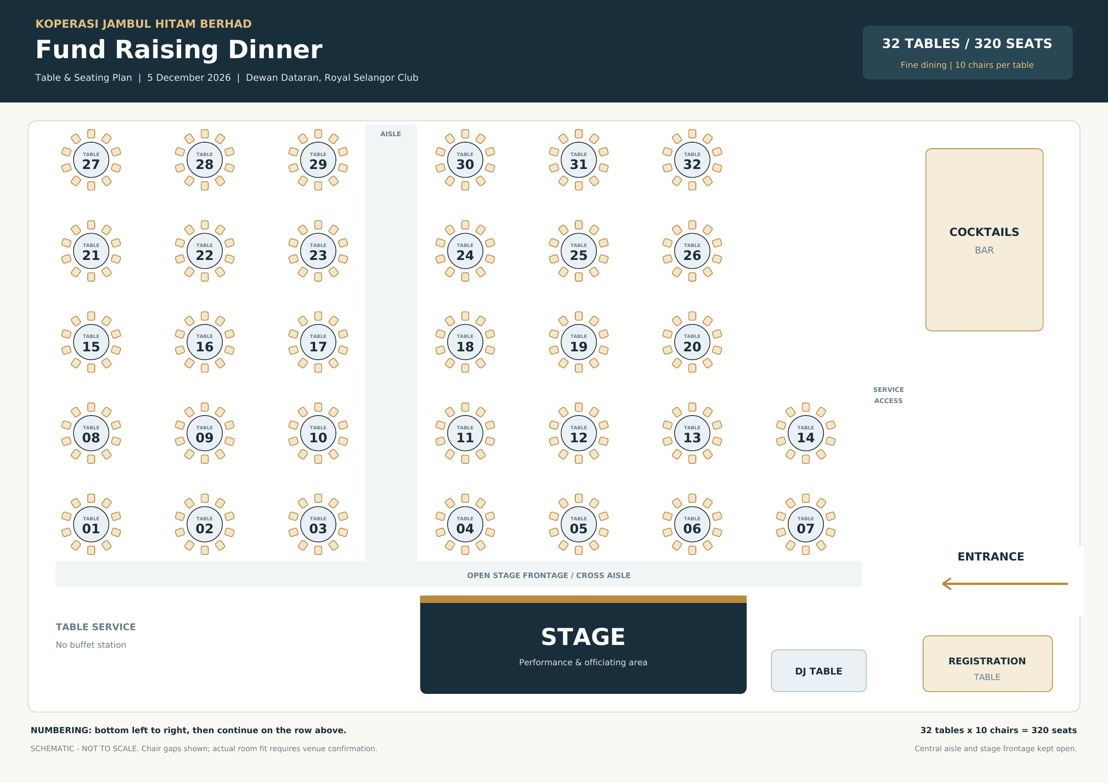
Task: Click the Schematic - Not to Scale disclaimer
Action: point(204,748)
